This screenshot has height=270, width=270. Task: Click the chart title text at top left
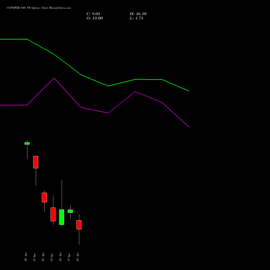(x=38, y=8)
